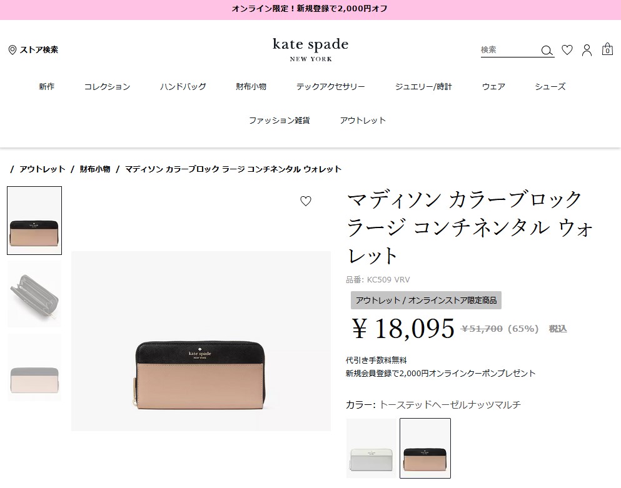Open the shopping bag icon

click(x=607, y=49)
